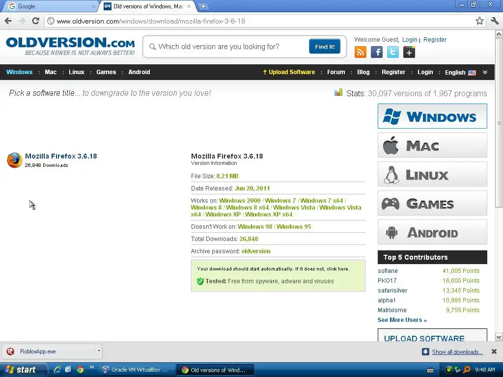Click the Find It! button
This screenshot has height=377, width=503.
click(x=325, y=47)
